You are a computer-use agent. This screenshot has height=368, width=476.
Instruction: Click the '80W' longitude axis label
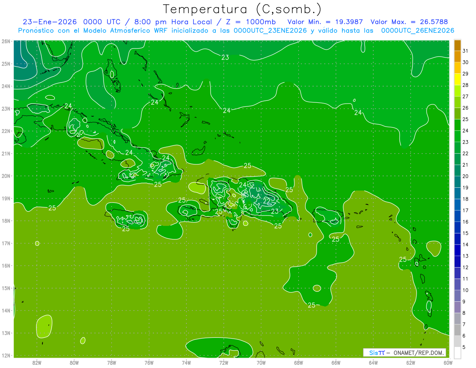(x=74, y=362)
